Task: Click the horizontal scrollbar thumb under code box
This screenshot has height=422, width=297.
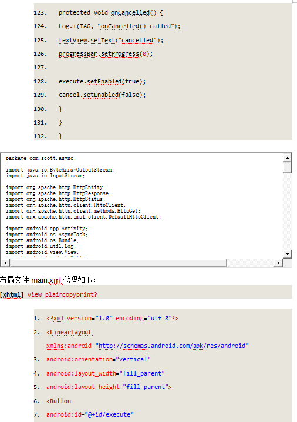Action: (118, 263)
